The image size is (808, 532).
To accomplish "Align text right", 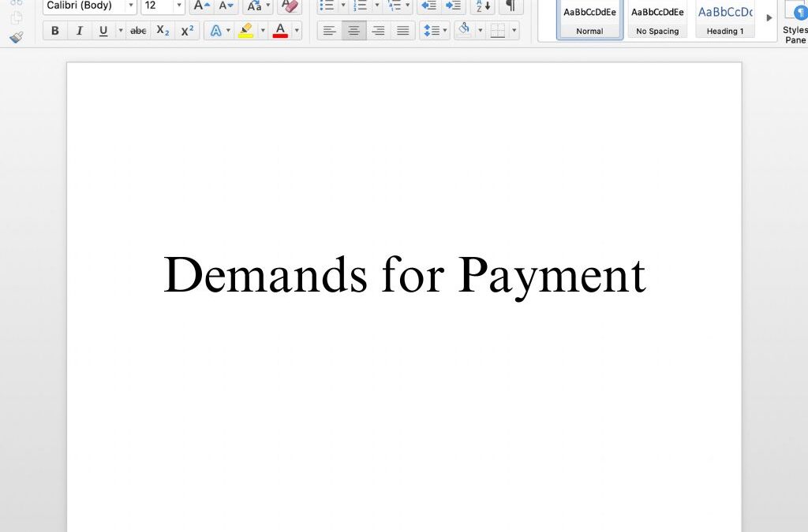I will [378, 31].
